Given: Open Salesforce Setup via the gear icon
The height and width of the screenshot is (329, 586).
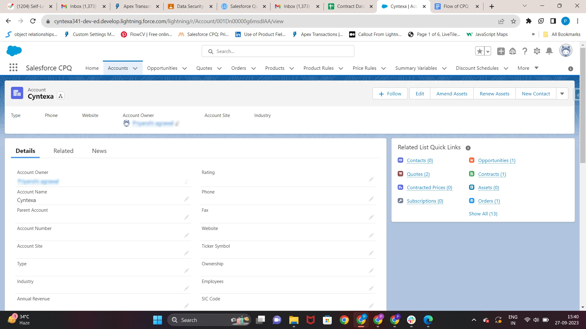Looking at the screenshot, I should 537,51.
